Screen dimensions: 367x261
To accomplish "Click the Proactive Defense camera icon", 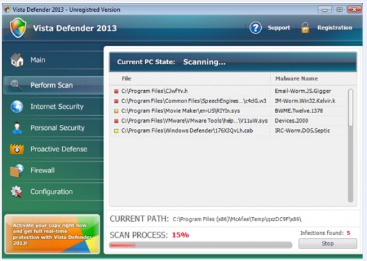I will (x=17, y=149).
